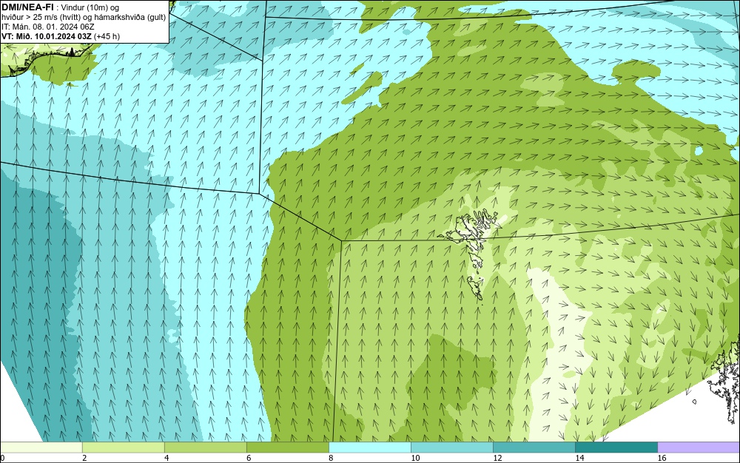Click the legend label 6

tap(249, 458)
